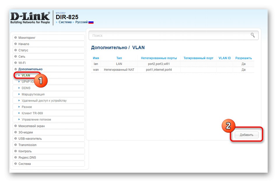Click the Тип column header
Image resolution: width=277 pixels, height=182 pixels.
tap(119, 58)
